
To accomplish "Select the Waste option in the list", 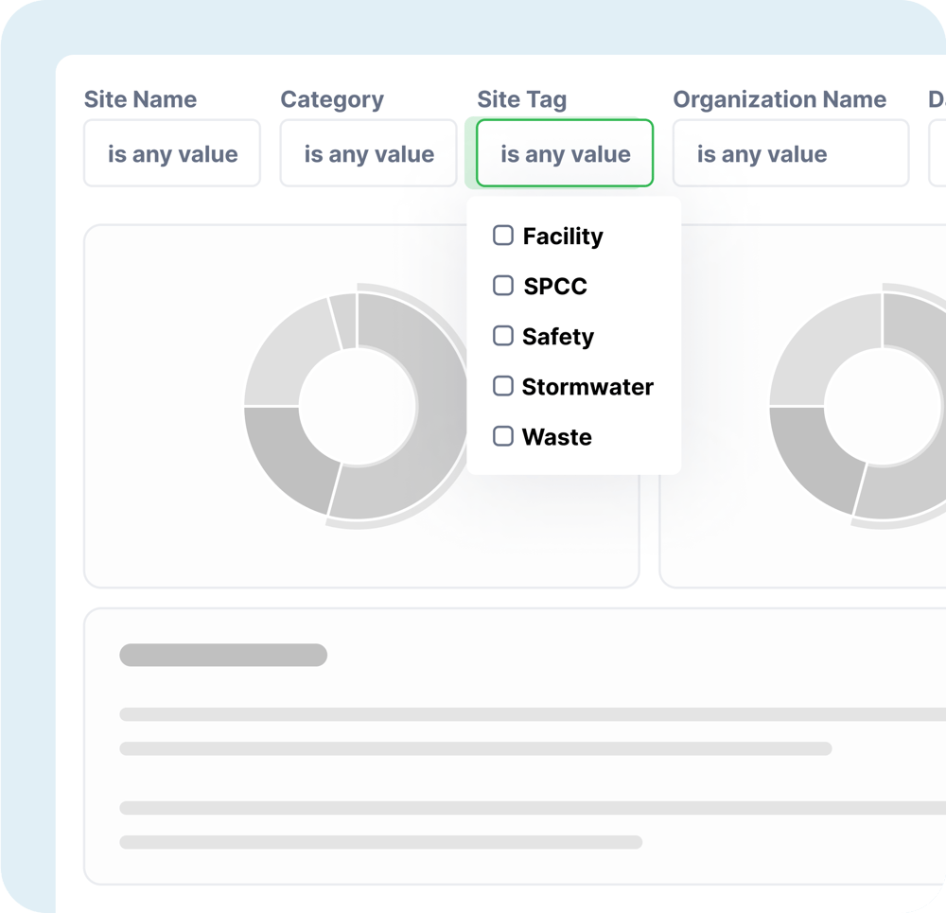I will [x=556, y=436].
